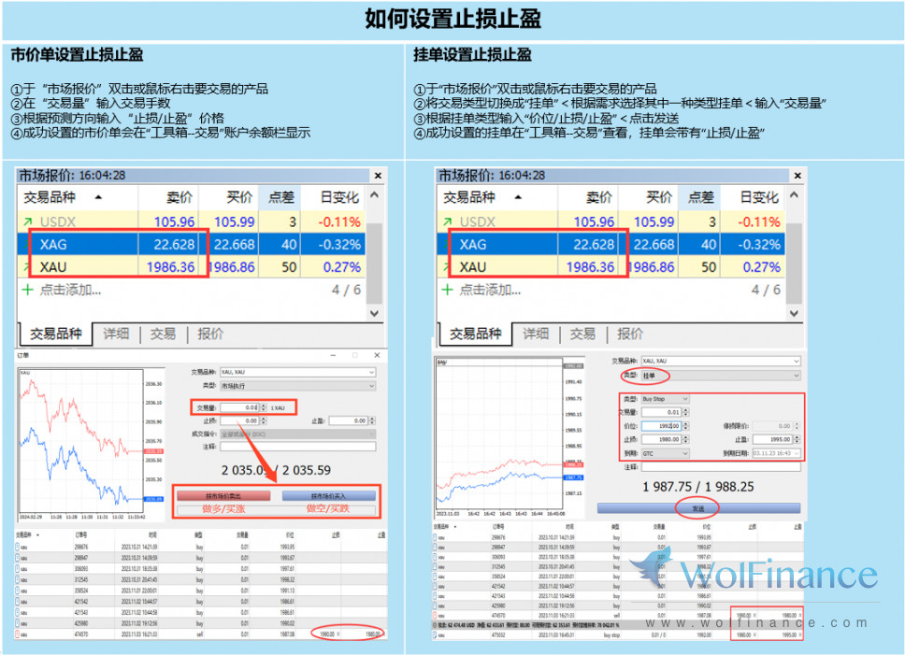This screenshot has width=905, height=655.
Task: Click 日变化 column header in left Market Watch
Action: [x=339, y=197]
